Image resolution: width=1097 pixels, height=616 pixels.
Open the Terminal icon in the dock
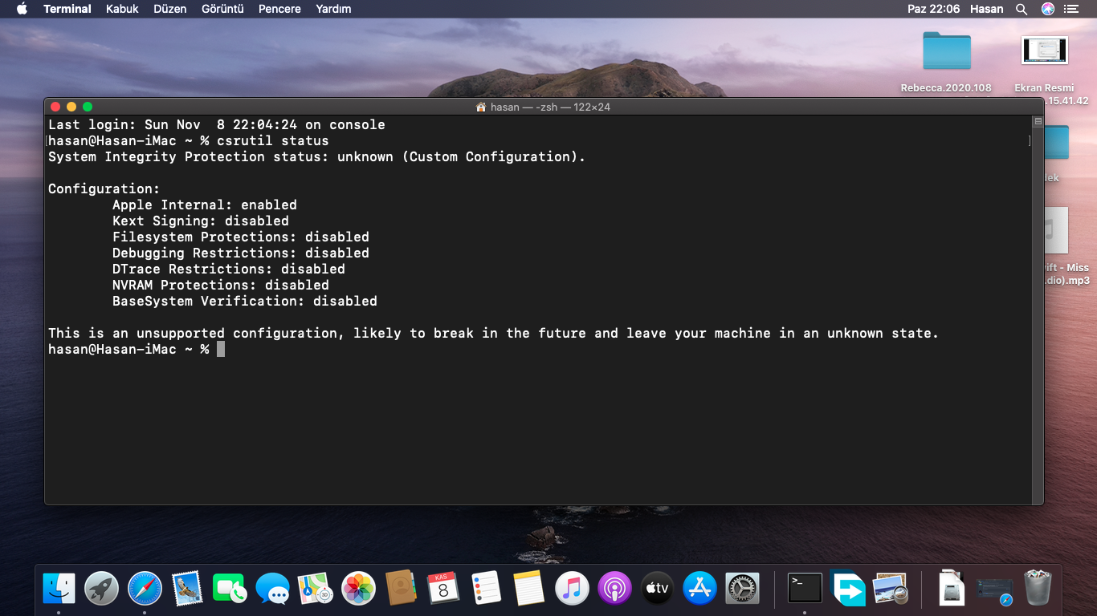[805, 589]
